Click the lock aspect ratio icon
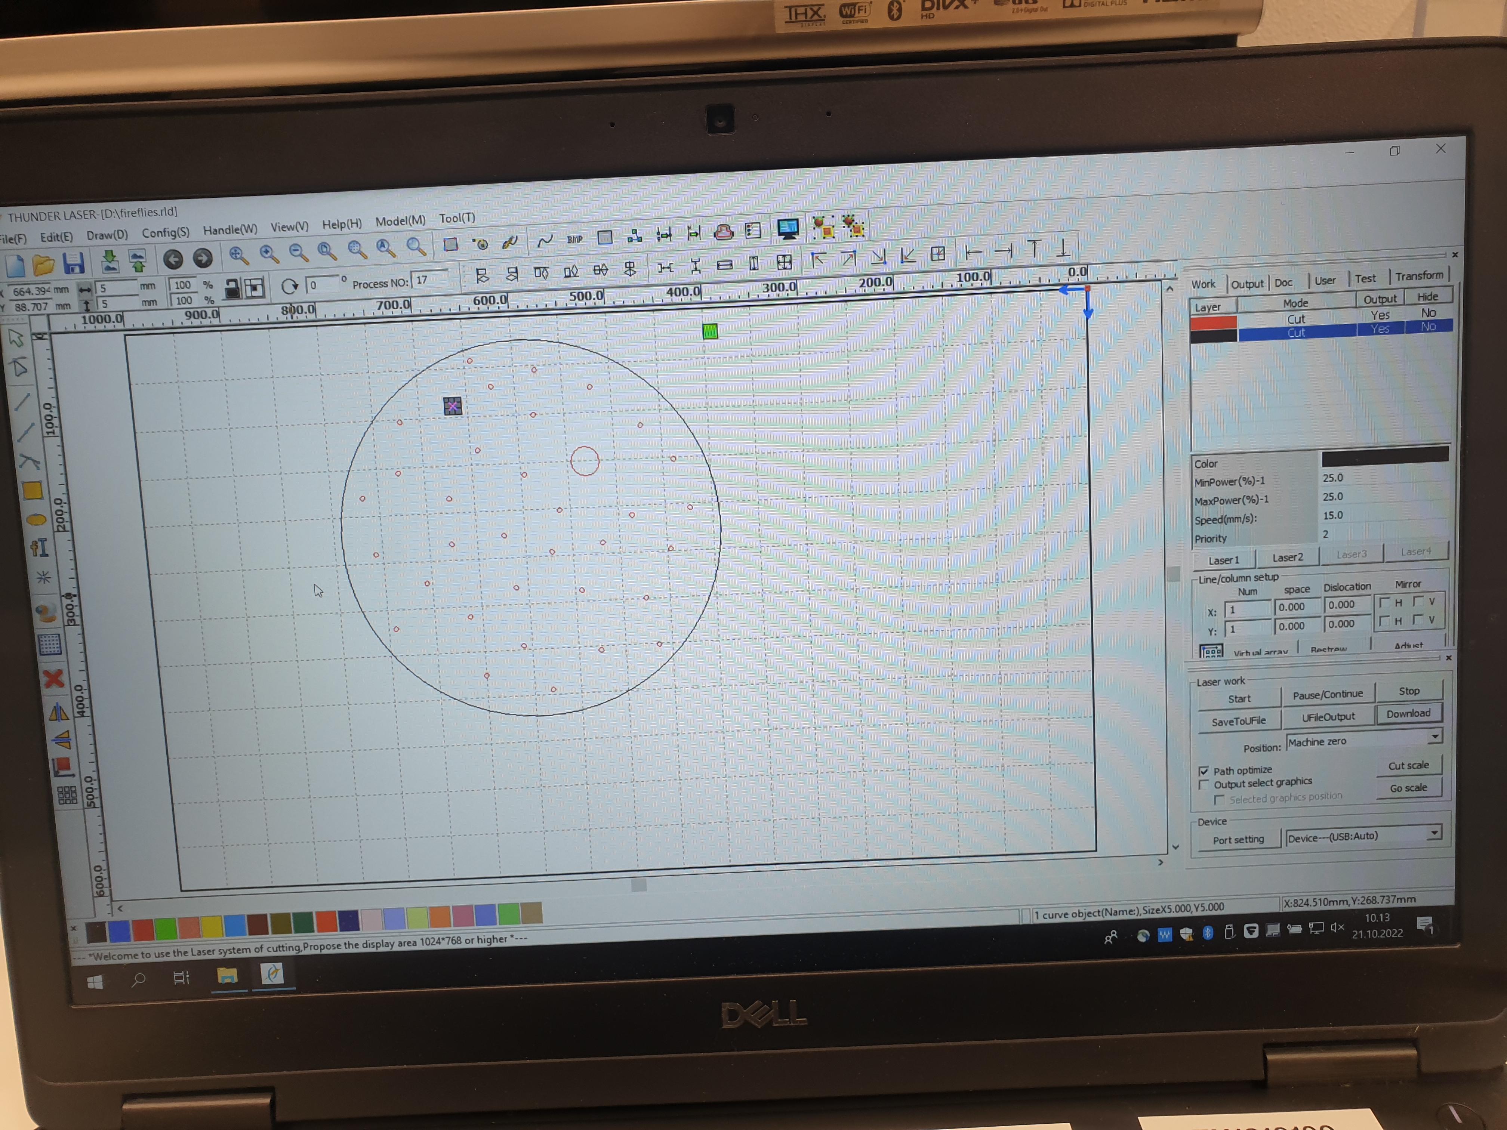This screenshot has width=1507, height=1130. click(x=232, y=289)
